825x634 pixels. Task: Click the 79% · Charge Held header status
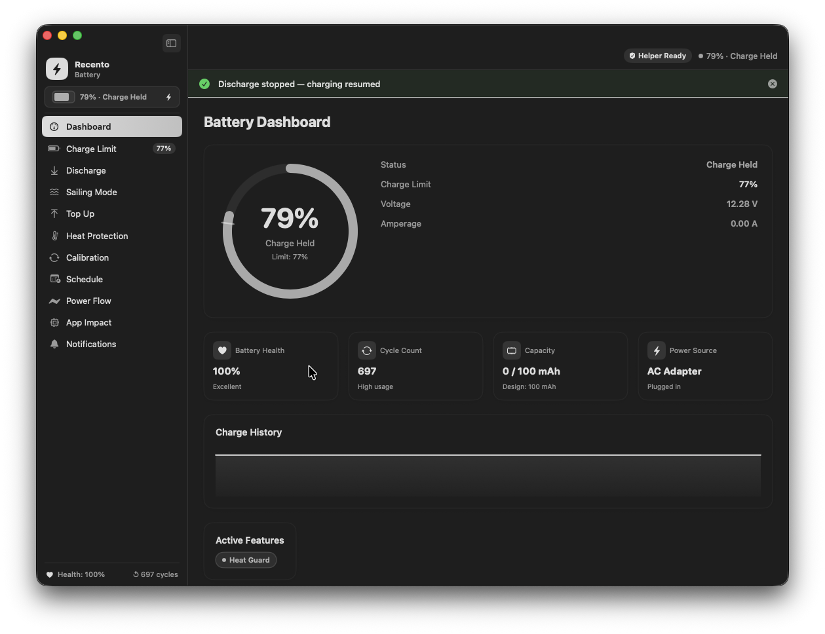(738, 56)
